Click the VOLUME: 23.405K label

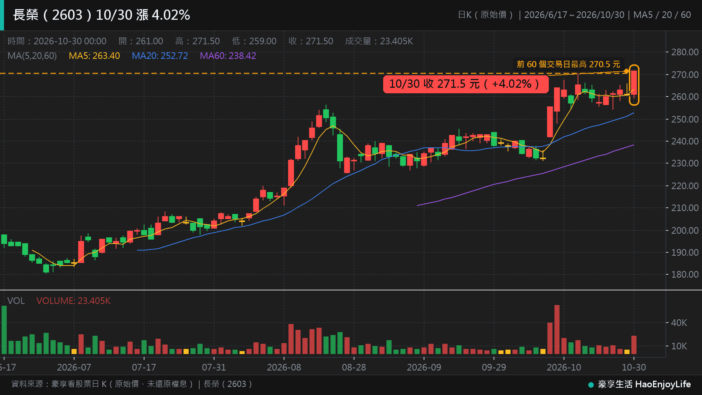pos(73,301)
